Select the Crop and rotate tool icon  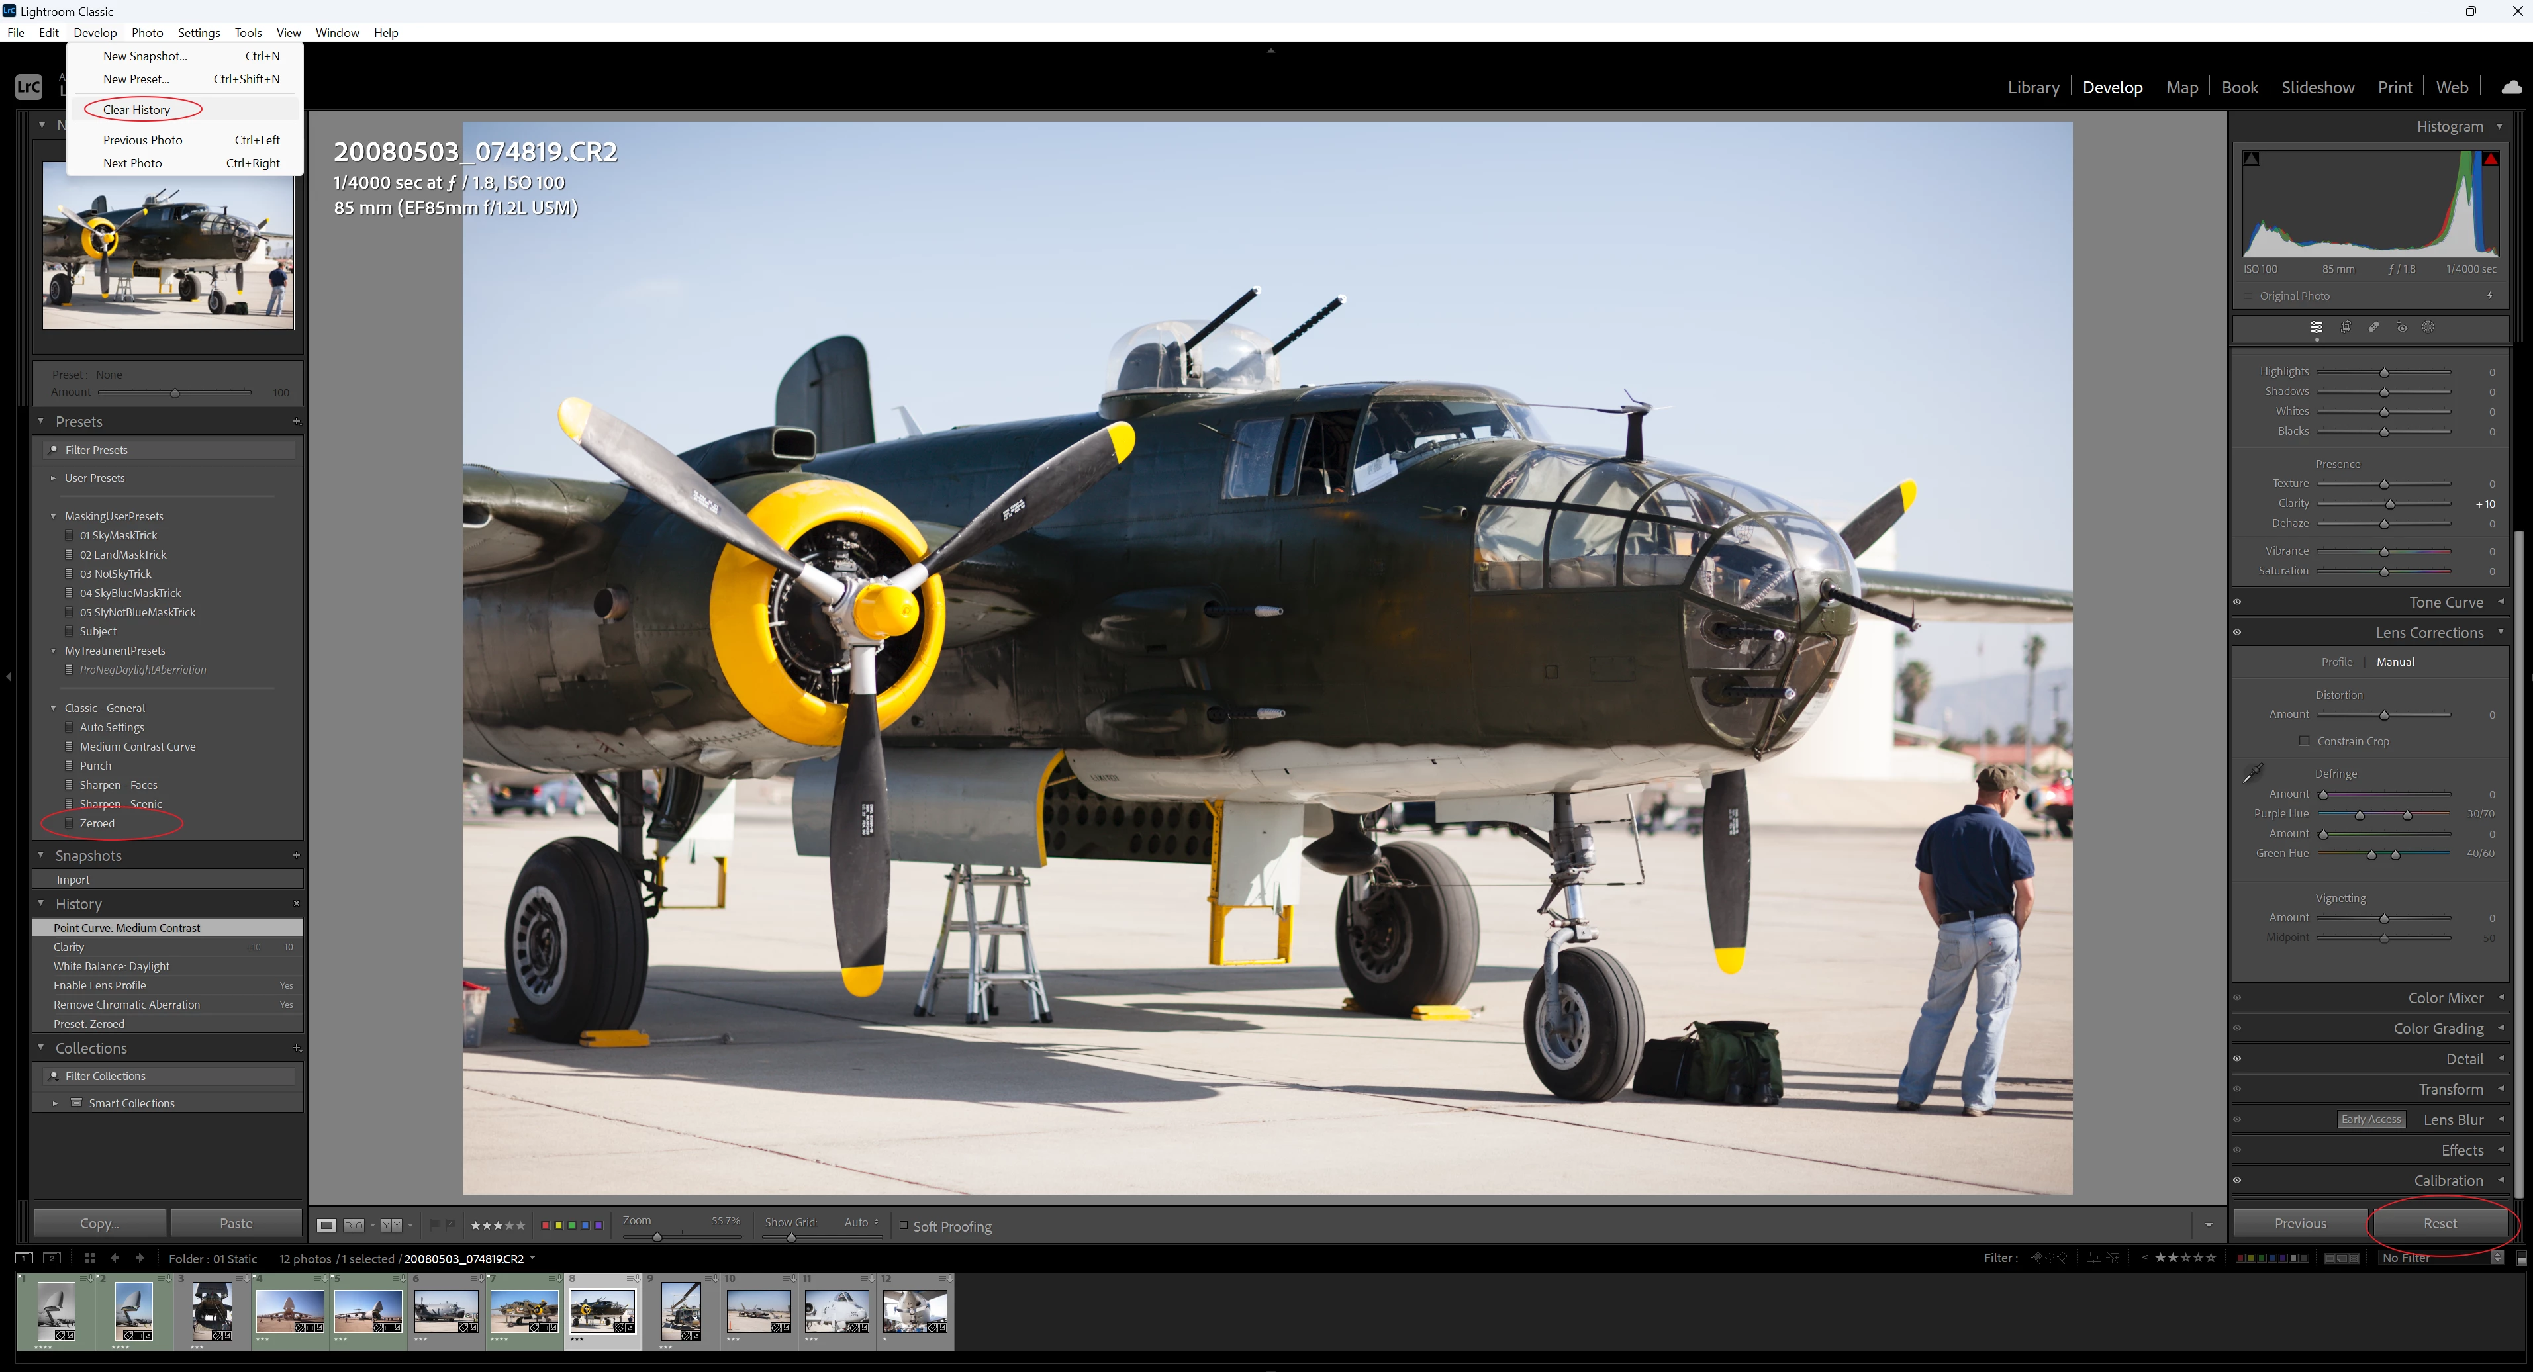click(x=2345, y=327)
